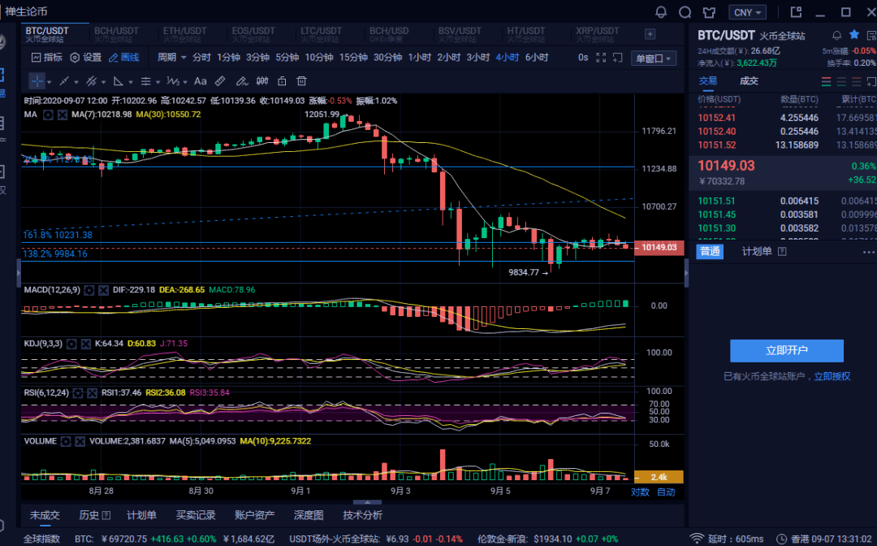Expand the 周期 period dropdown
The height and width of the screenshot is (546, 877).
pyautogui.click(x=171, y=57)
